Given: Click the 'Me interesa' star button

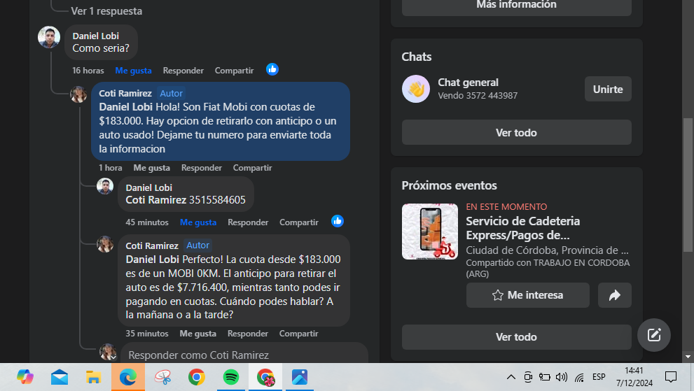Looking at the screenshot, I should pos(527,295).
